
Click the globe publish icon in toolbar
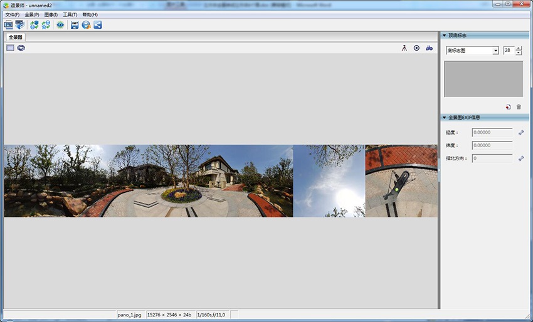click(x=86, y=25)
